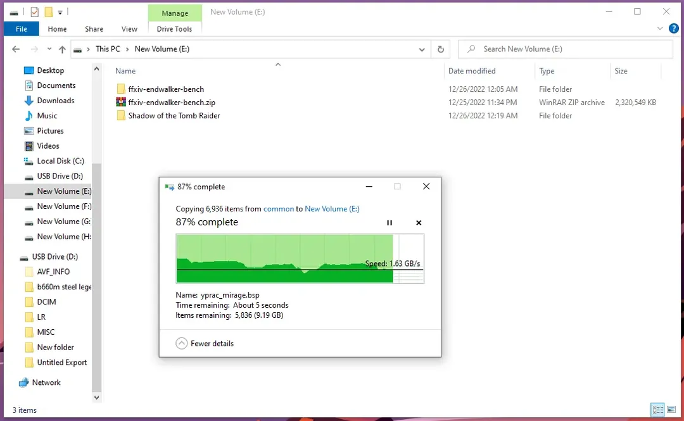The image size is (684, 421).
Task: Switch to large icons view in status bar
Action: click(673, 410)
